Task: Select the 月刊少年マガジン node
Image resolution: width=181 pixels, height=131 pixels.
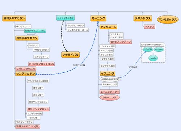Action: click(x=27, y=38)
